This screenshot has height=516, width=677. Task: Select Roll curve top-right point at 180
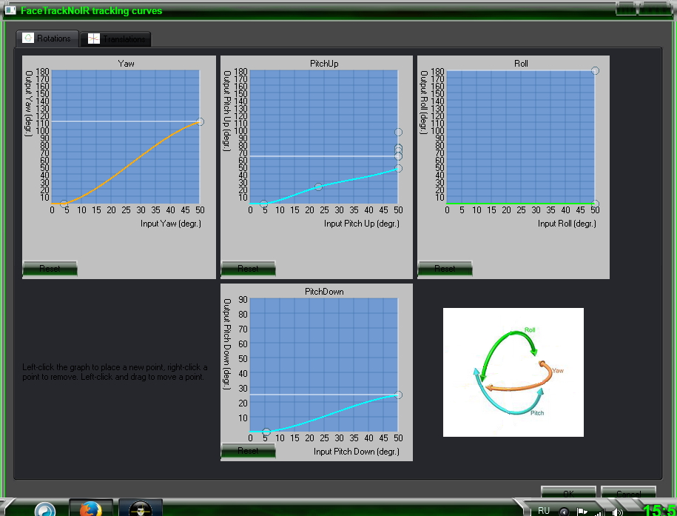[595, 70]
